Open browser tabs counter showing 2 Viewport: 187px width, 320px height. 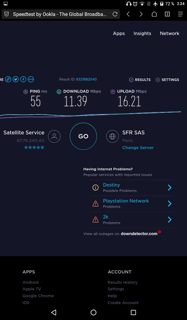coord(167,14)
